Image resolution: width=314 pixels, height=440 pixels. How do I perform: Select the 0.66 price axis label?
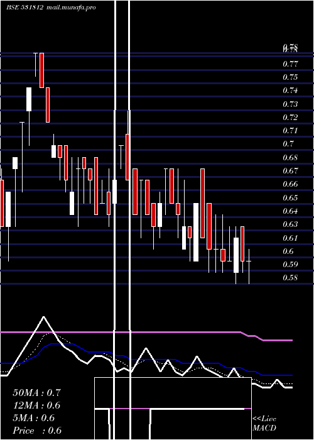click(x=290, y=184)
